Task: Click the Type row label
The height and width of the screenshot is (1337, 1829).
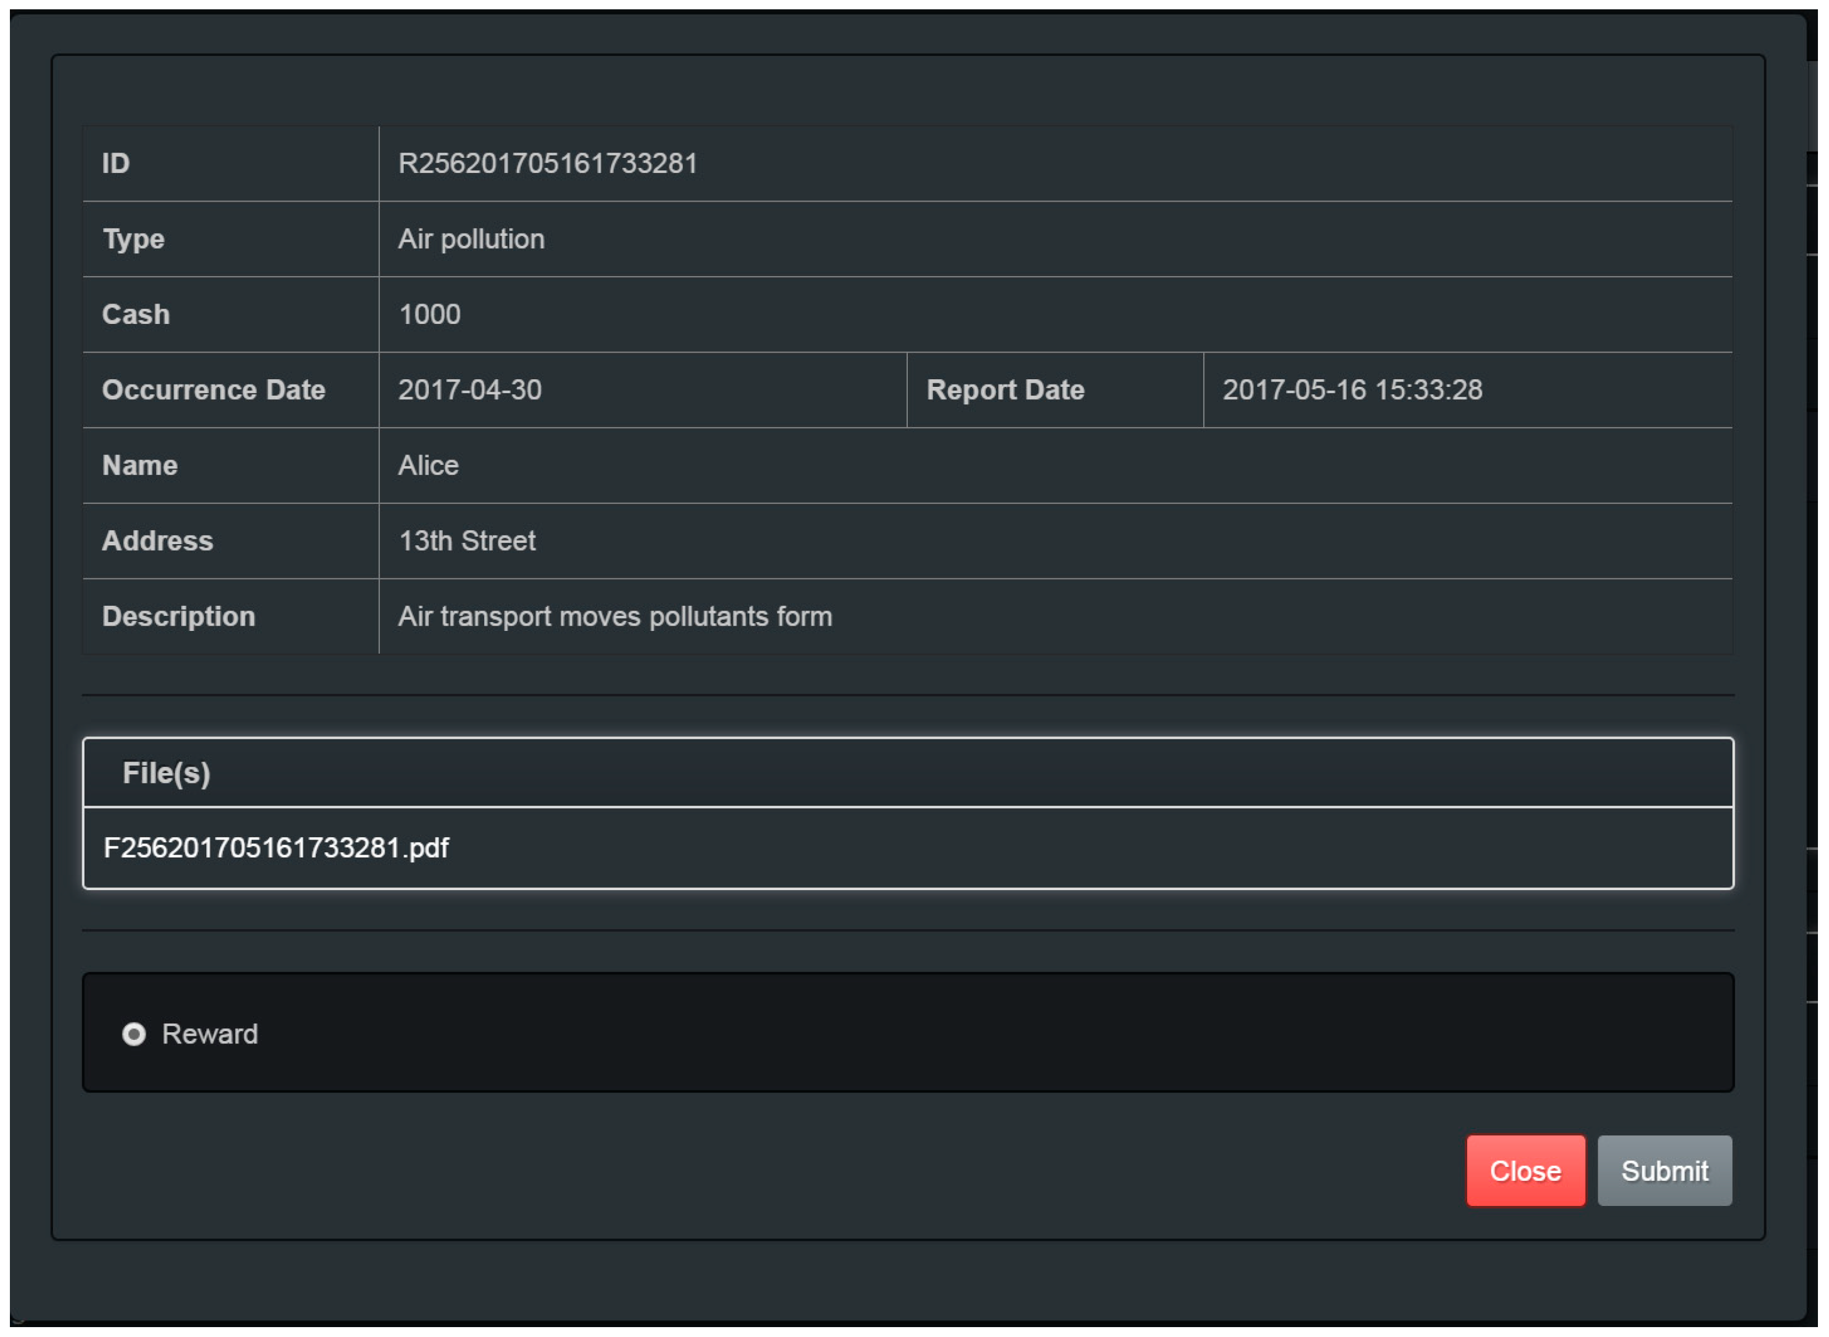Action: [x=133, y=239]
